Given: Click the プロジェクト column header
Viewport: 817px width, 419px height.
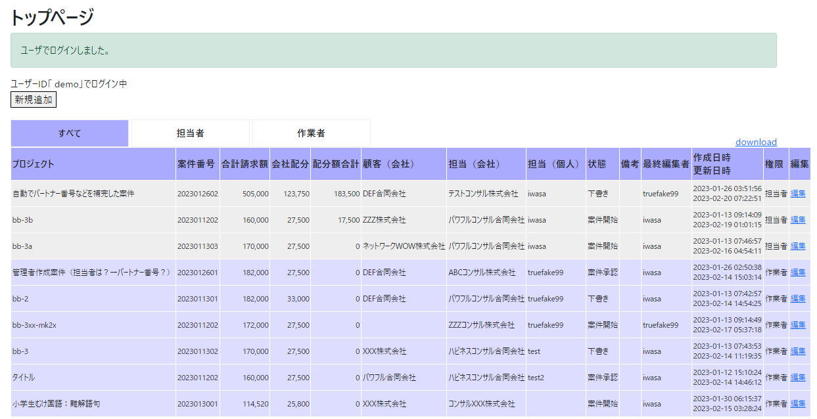Looking at the screenshot, I should [34, 164].
